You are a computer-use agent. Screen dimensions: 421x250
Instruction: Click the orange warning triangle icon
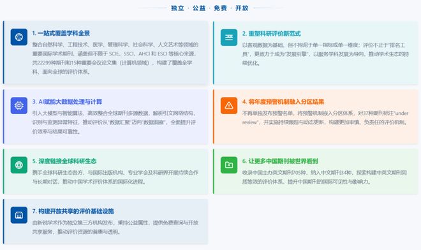pyautogui.click(x=229, y=105)
